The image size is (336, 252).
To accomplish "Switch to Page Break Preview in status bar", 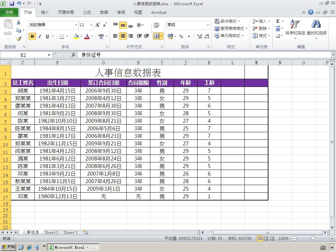I will point(272,239).
